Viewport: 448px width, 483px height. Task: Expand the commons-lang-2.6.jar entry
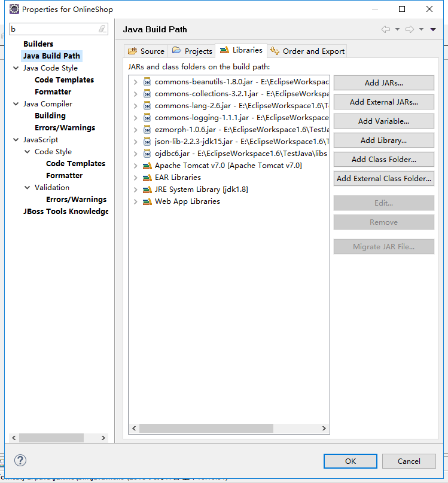(x=135, y=106)
